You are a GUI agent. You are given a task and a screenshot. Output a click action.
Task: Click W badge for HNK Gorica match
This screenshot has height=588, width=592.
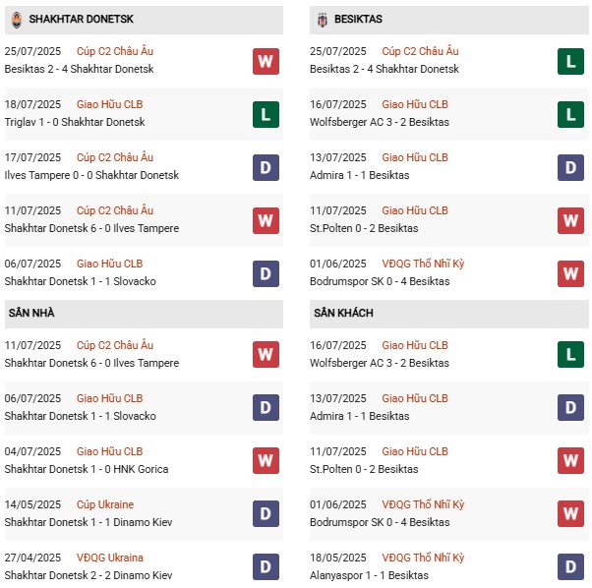coord(266,460)
